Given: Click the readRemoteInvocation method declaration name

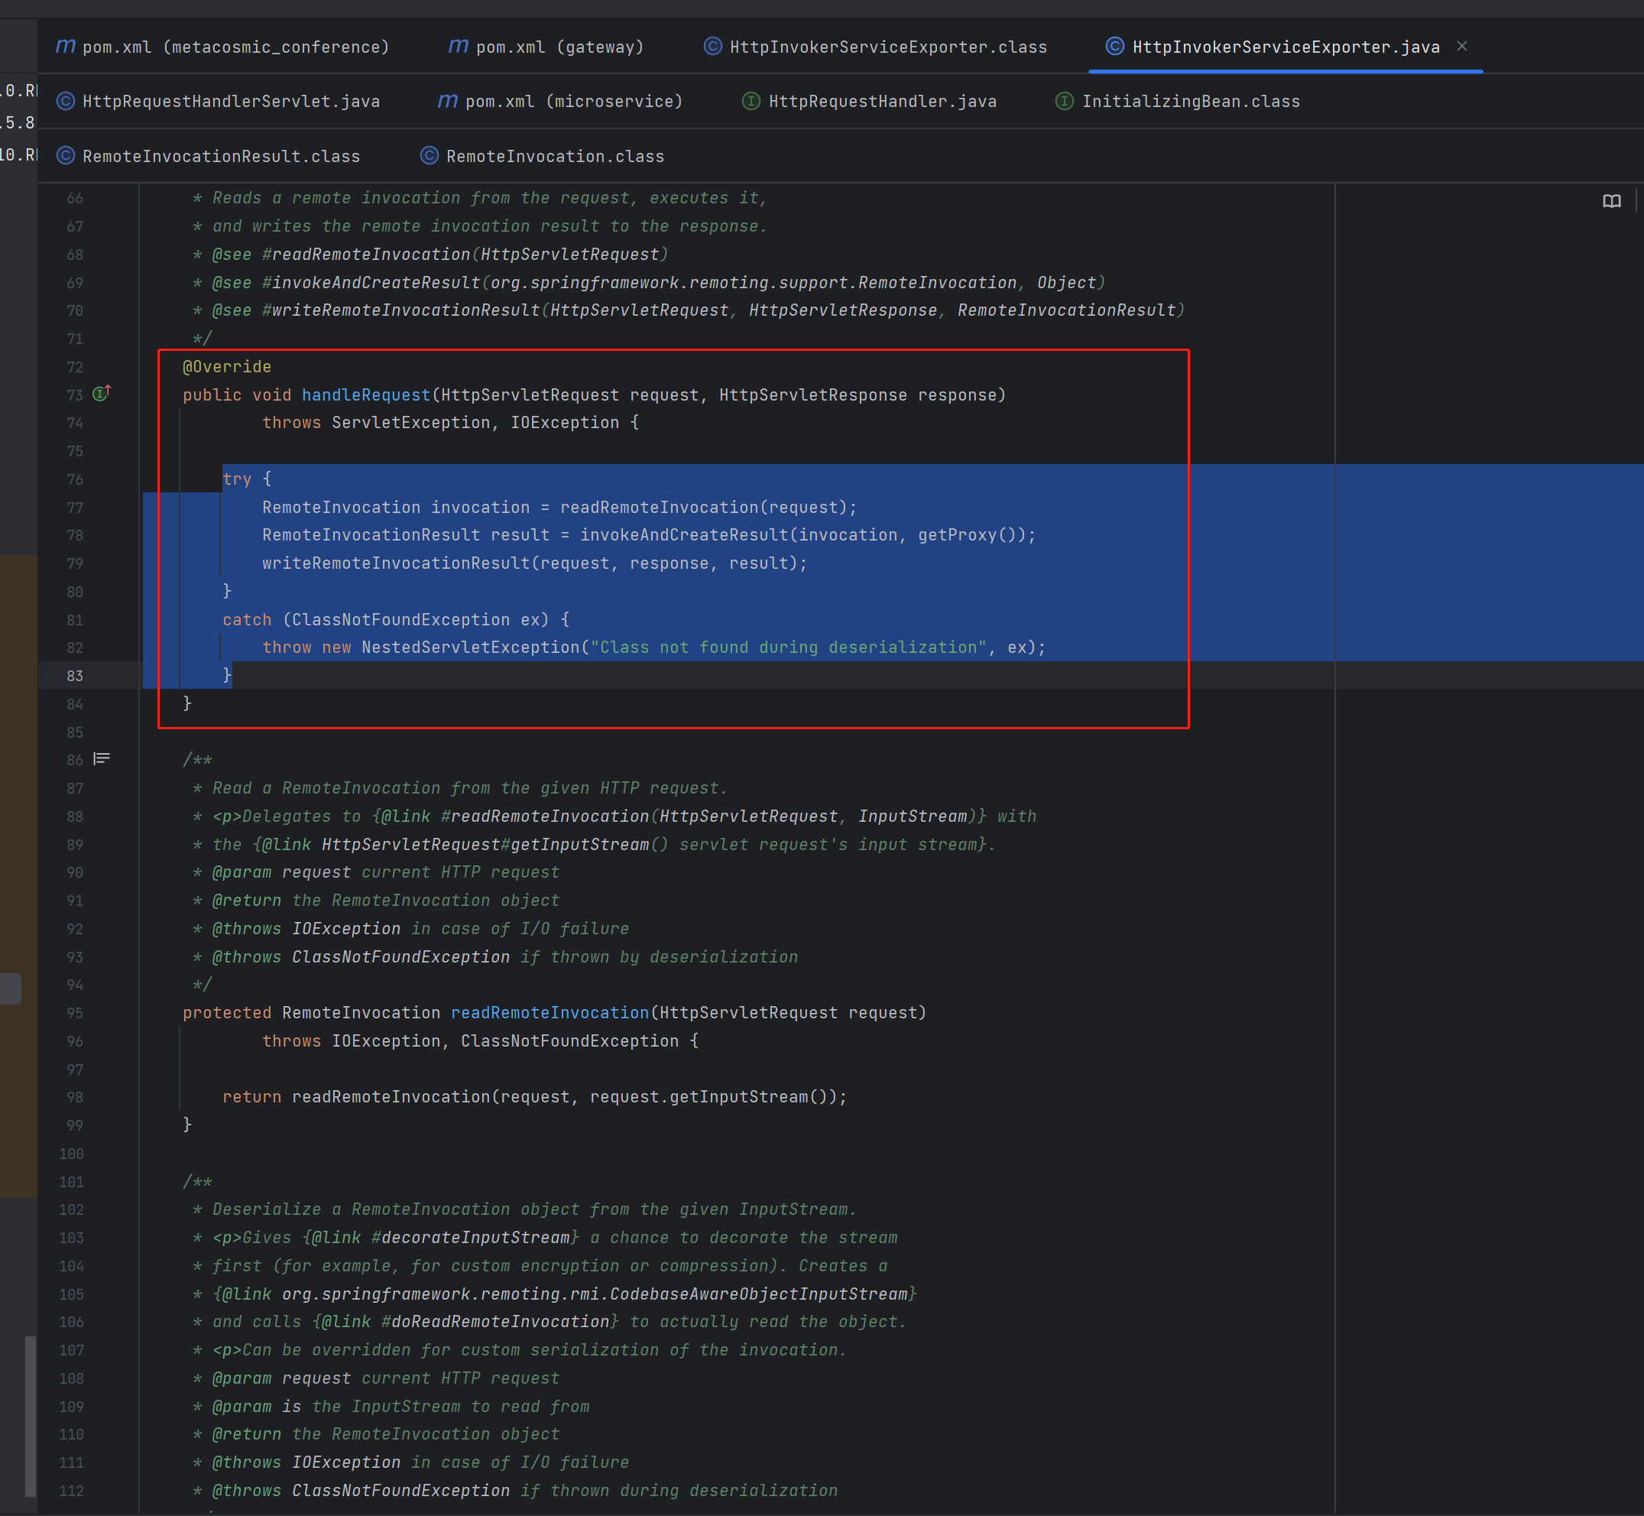Looking at the screenshot, I should [x=550, y=1013].
